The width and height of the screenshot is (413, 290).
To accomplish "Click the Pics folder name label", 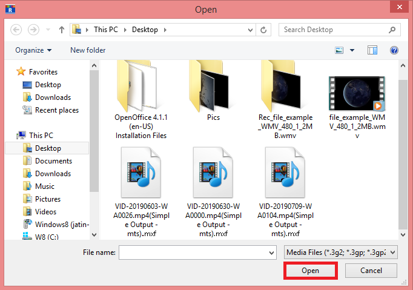I will point(213,117).
